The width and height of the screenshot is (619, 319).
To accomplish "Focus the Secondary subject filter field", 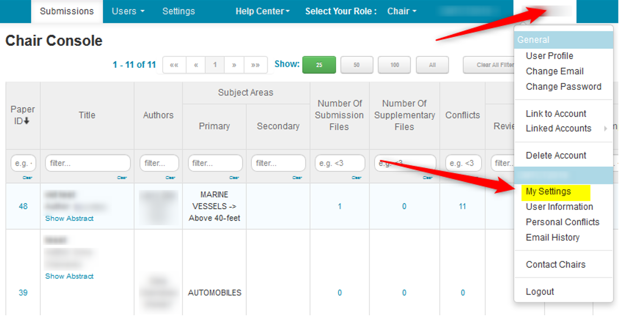I will [279, 163].
